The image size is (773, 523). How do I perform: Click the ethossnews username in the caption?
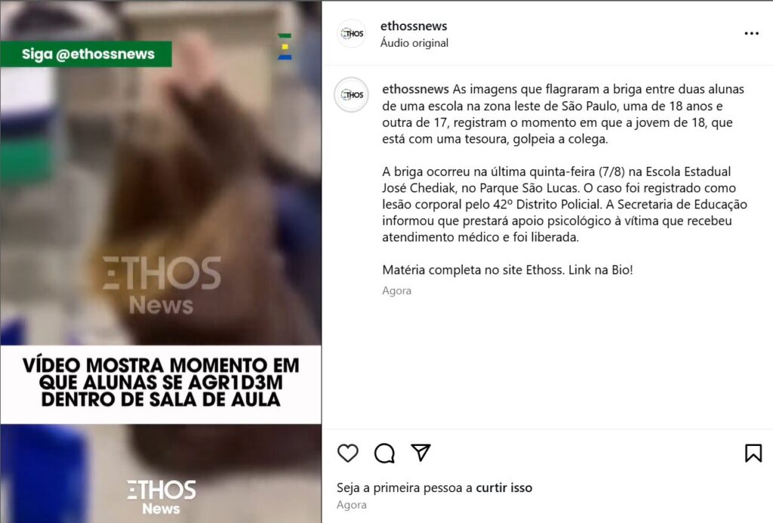(x=416, y=89)
